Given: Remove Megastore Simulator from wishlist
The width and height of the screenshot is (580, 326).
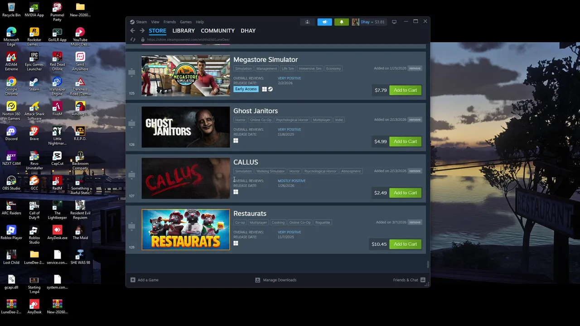Looking at the screenshot, I should pyautogui.click(x=415, y=68).
